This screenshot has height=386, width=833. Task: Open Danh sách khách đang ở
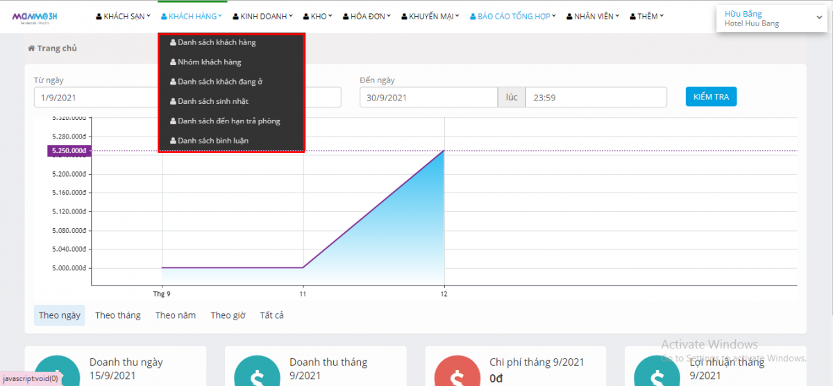219,82
